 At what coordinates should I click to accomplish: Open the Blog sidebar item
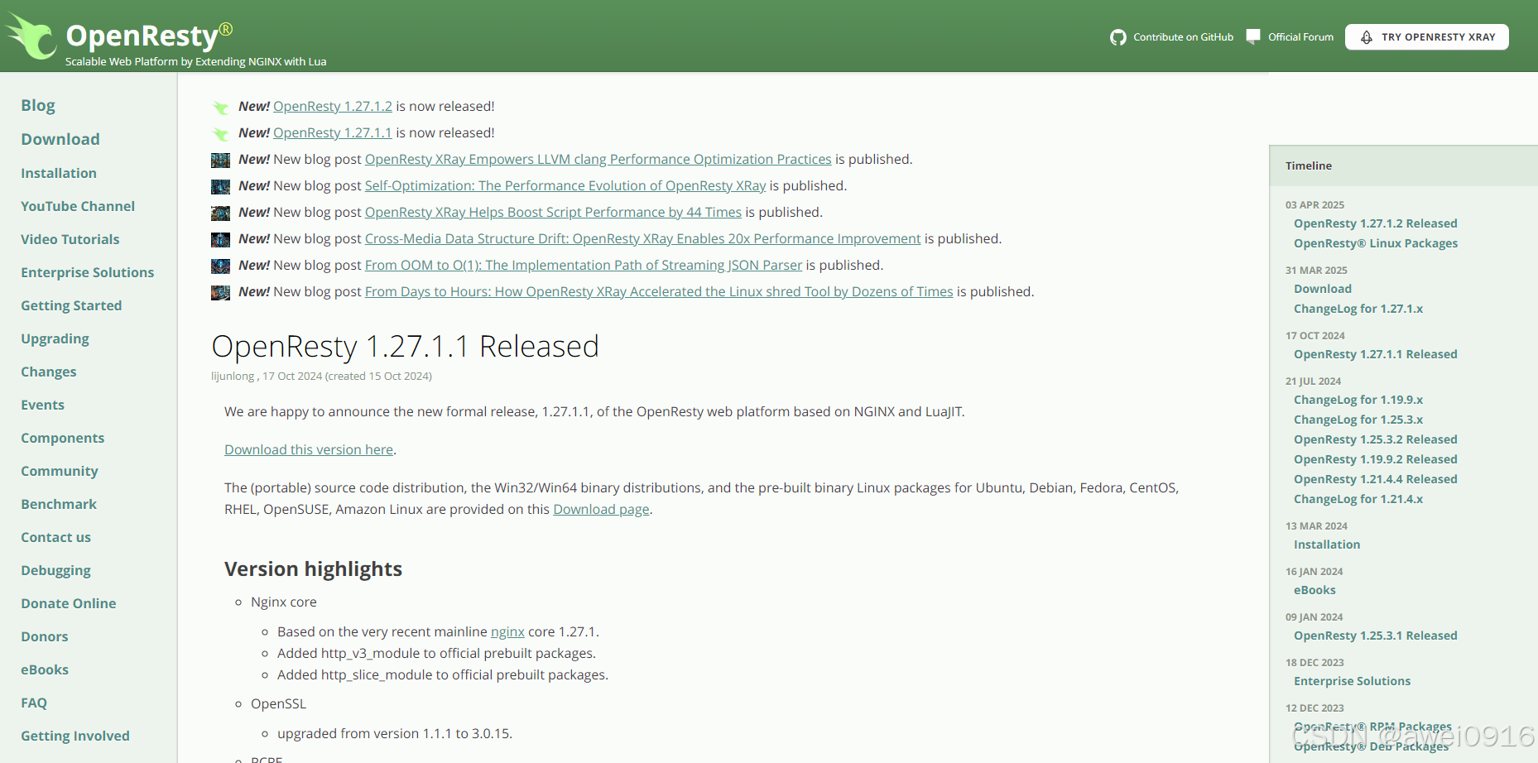[38, 105]
